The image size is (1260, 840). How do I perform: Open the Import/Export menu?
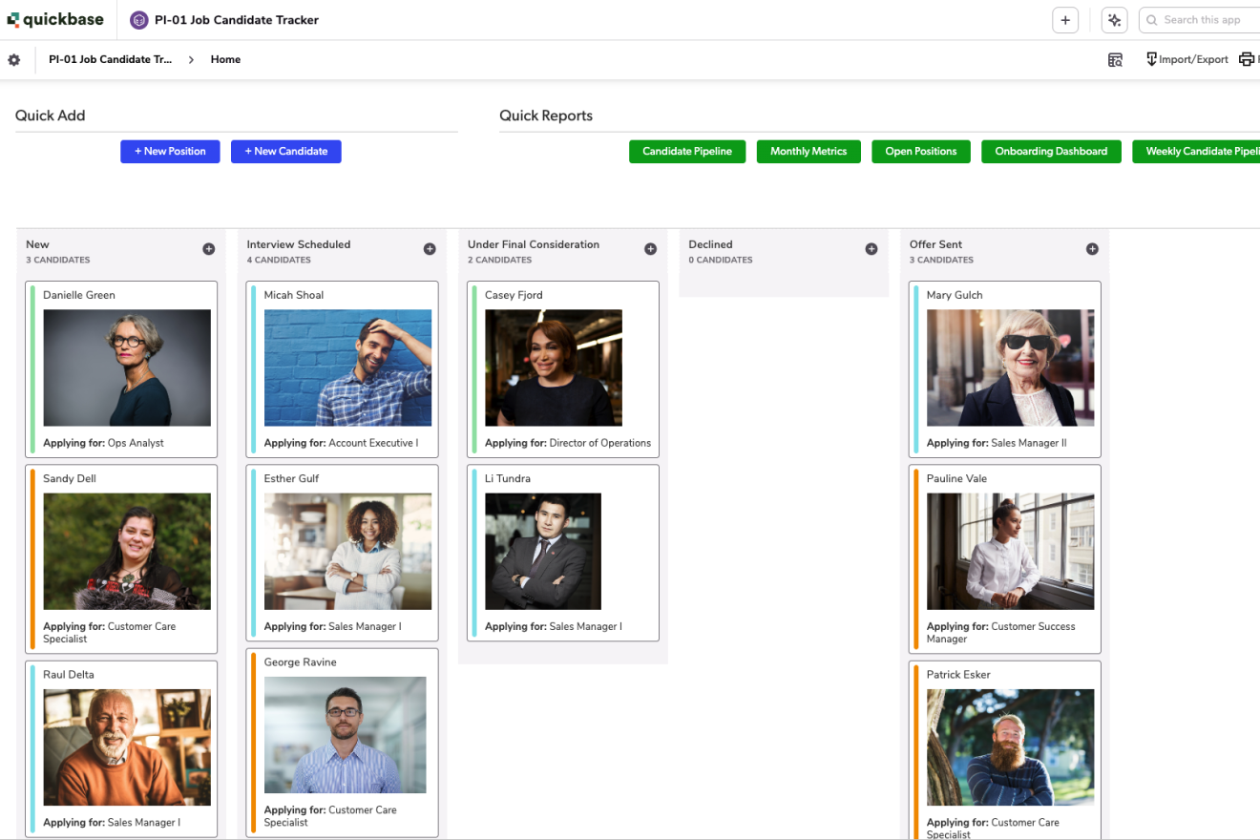coord(1187,59)
